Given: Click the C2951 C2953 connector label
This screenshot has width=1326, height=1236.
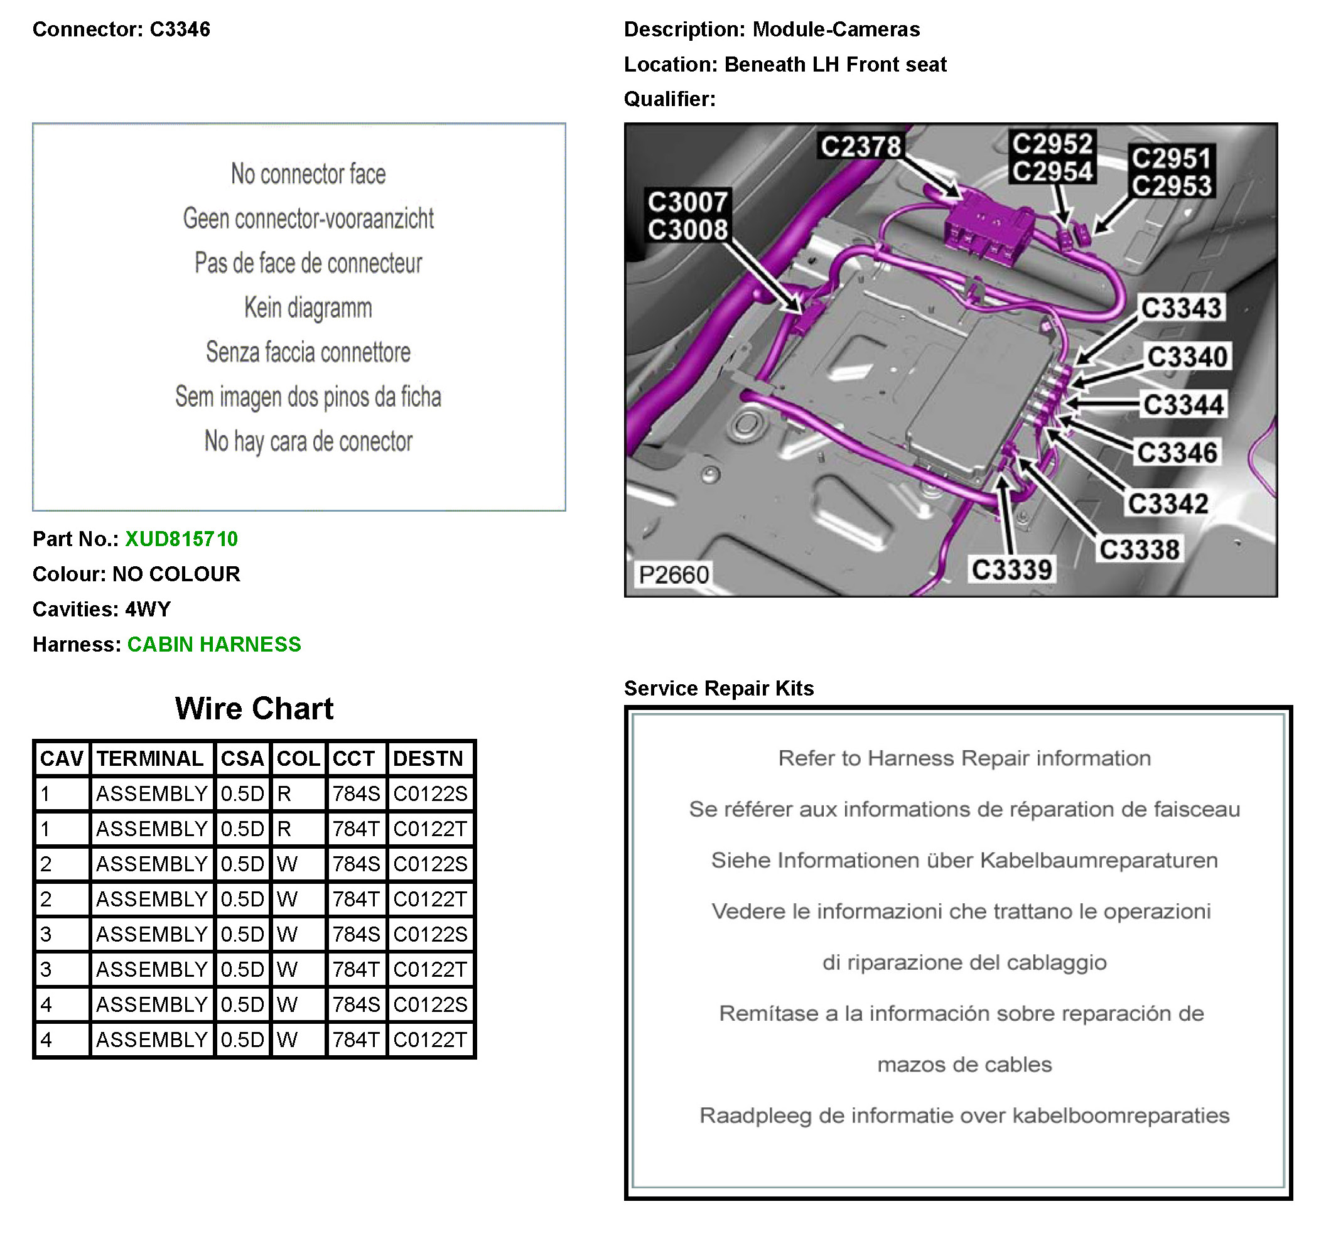Looking at the screenshot, I should tap(1172, 172).
